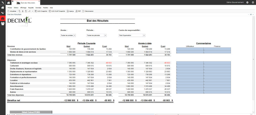This screenshot has width=256, height=115.
Task: Click XLSX OLAP Snapshot toolbar button
Action: pyautogui.click(x=57, y=11)
